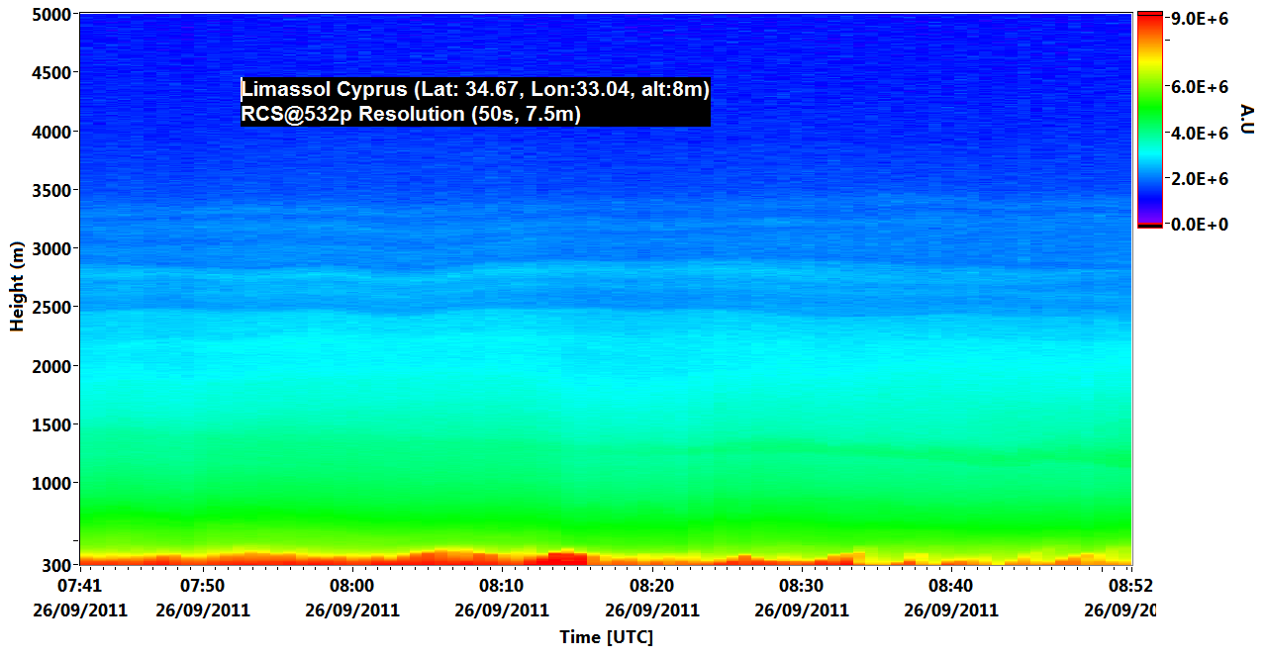Click the Limassol Cyprus location annotation text
The height and width of the screenshot is (658, 1266).
click(x=475, y=90)
